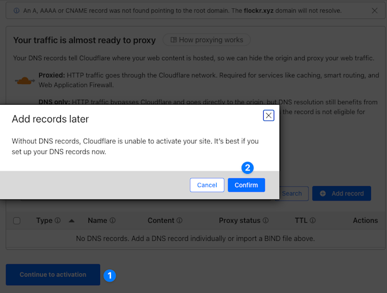The width and height of the screenshot is (387, 293).
Task: Click the book icon in How proxying works
Action: coord(174,40)
